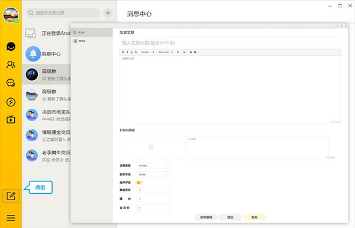
Task: Click the insert image icon in toolbar
Action: (195, 52)
